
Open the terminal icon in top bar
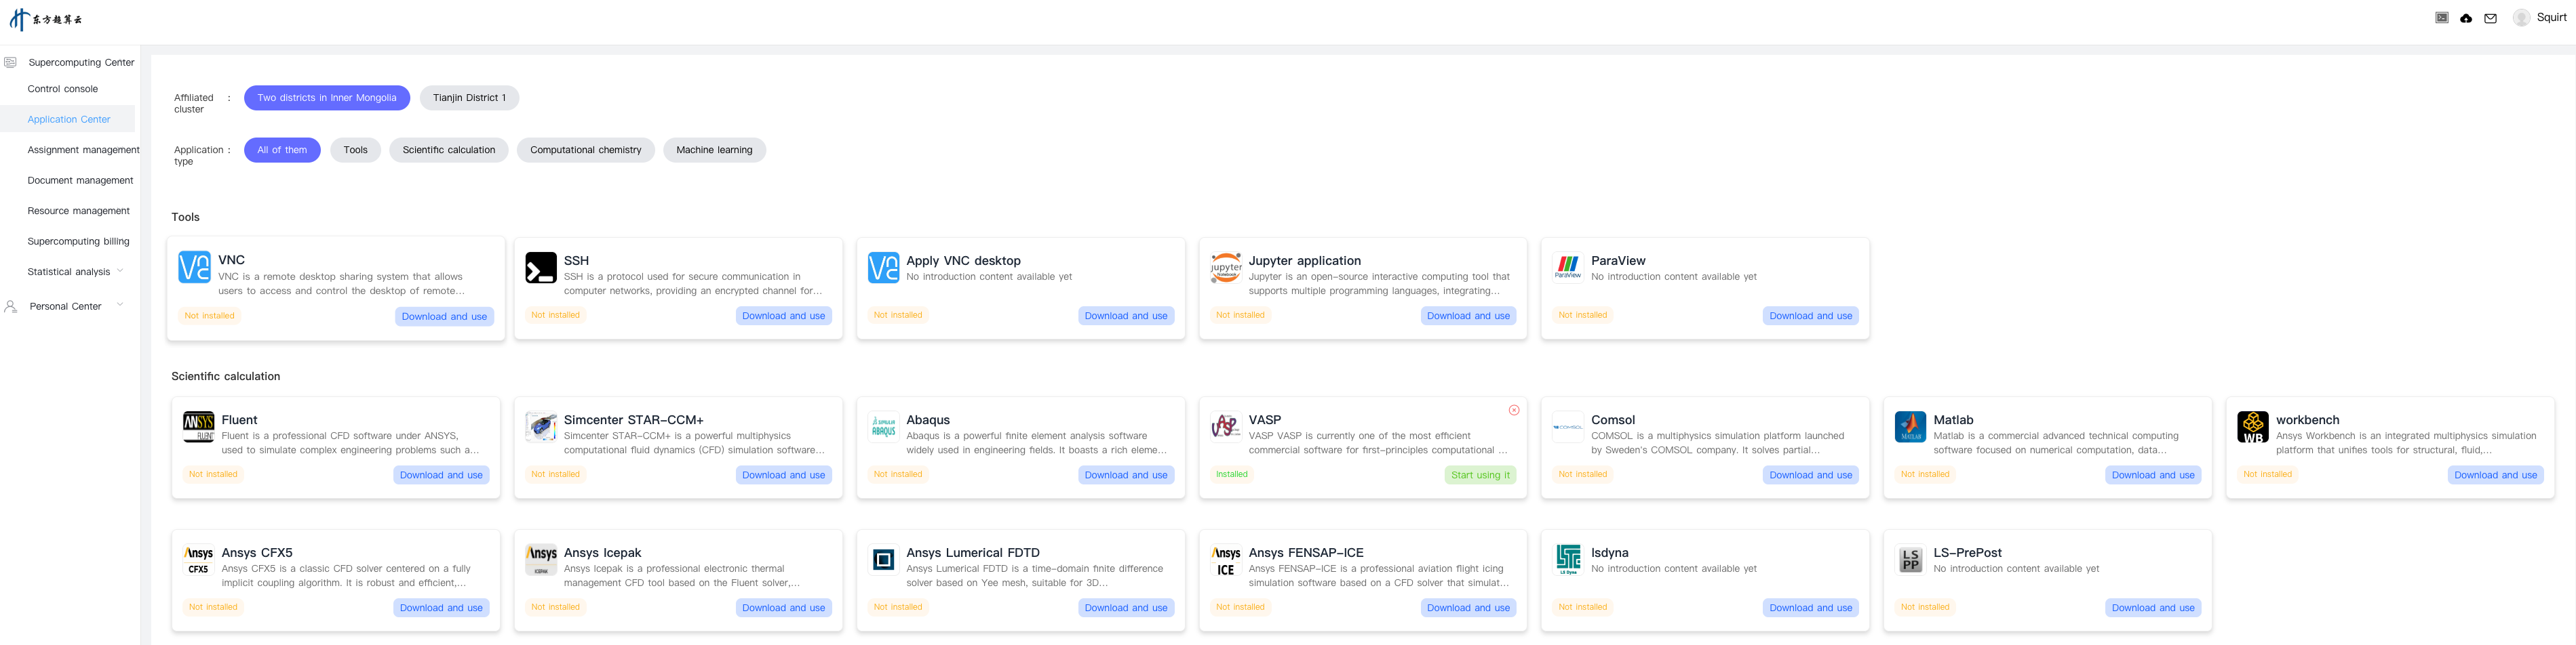click(x=2442, y=18)
